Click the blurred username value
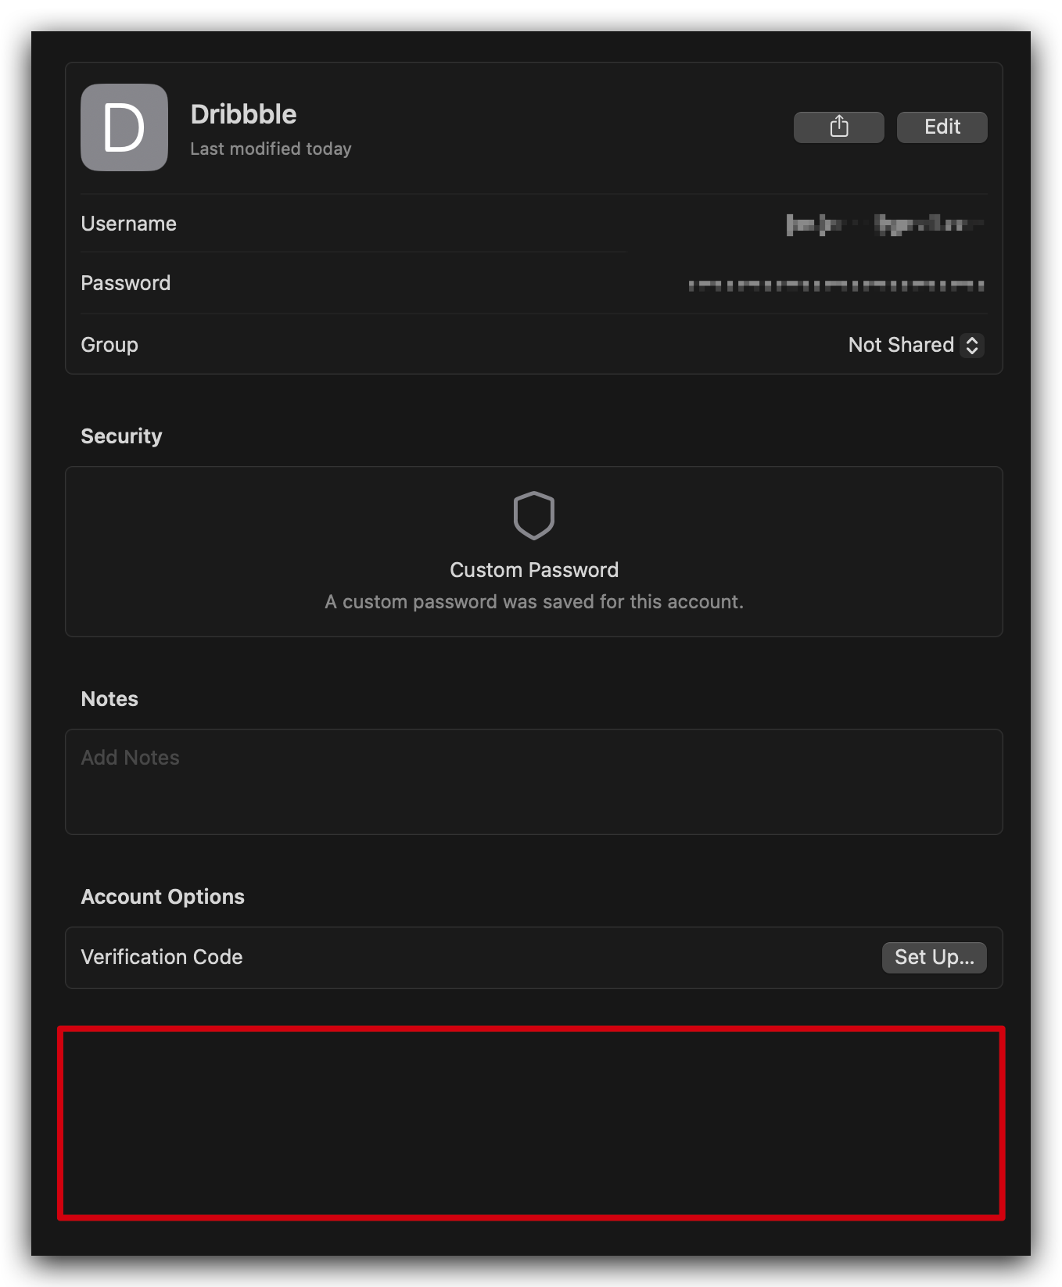The image size is (1062, 1287). [x=884, y=224]
